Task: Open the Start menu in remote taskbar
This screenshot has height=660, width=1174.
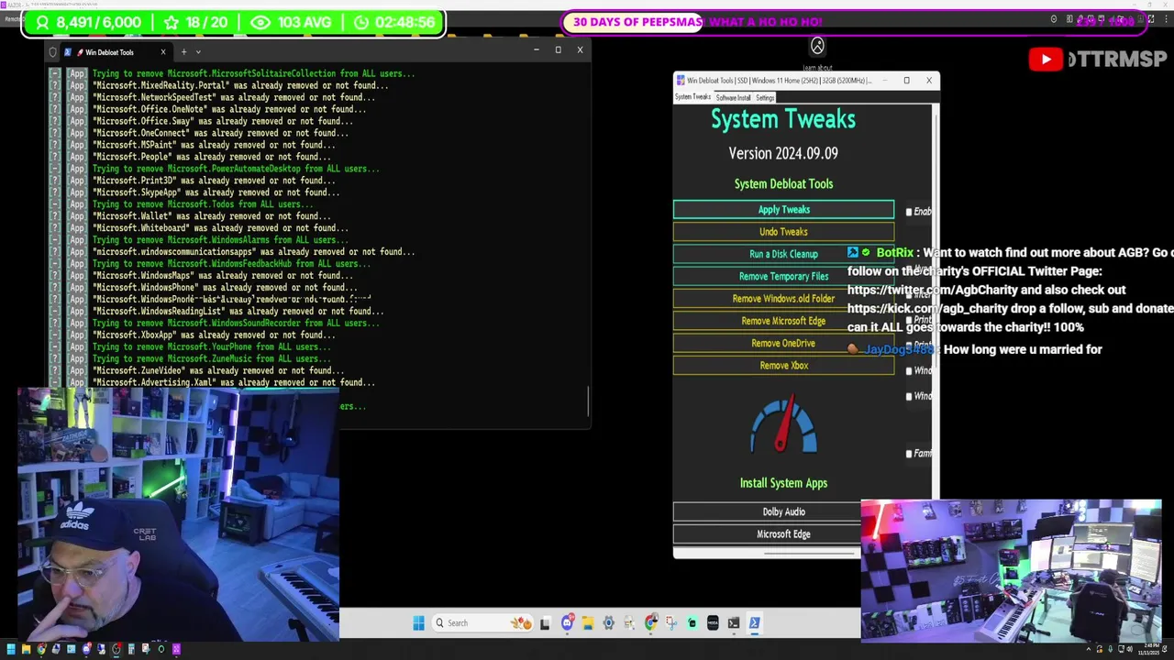Action: [418, 622]
